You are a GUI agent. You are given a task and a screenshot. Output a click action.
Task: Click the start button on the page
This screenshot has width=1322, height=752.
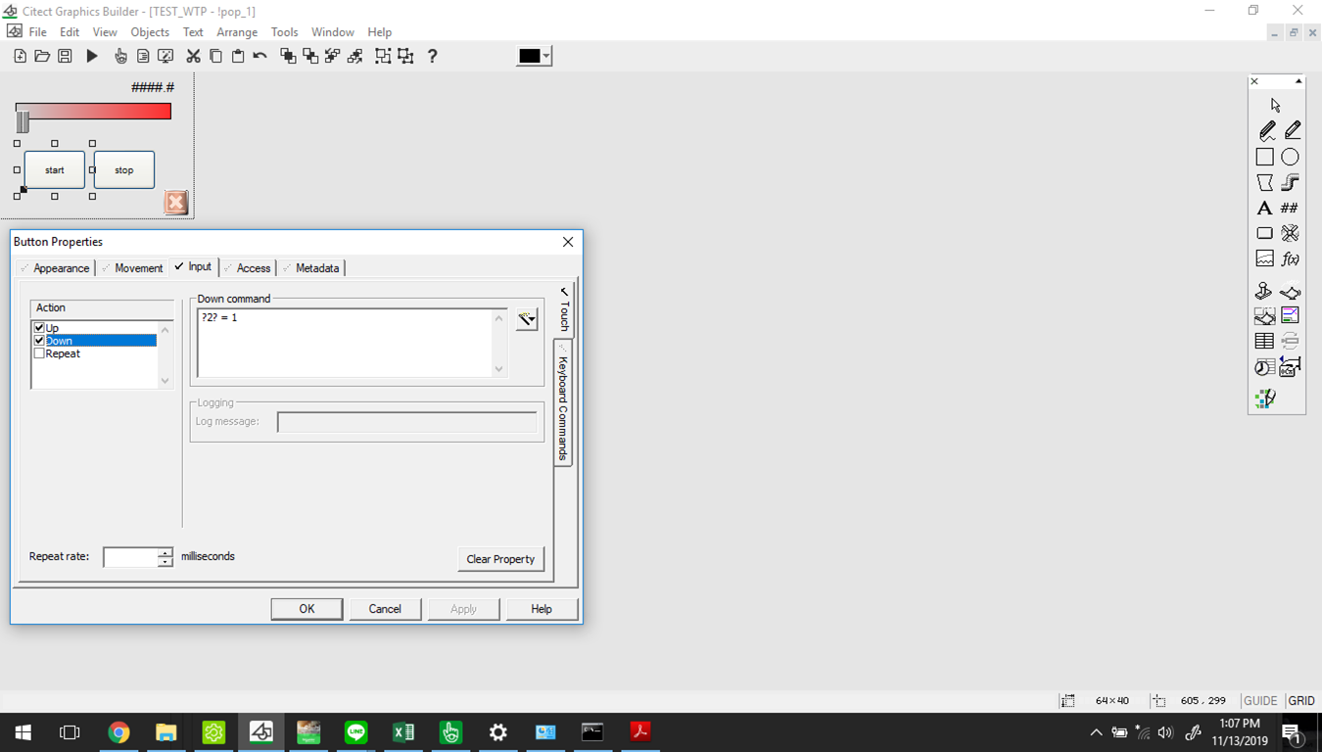point(55,169)
